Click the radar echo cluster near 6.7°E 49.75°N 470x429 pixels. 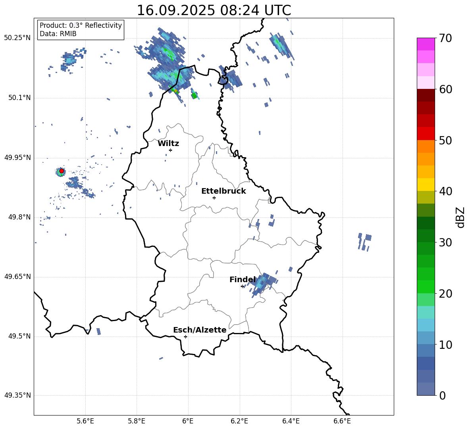point(364,241)
